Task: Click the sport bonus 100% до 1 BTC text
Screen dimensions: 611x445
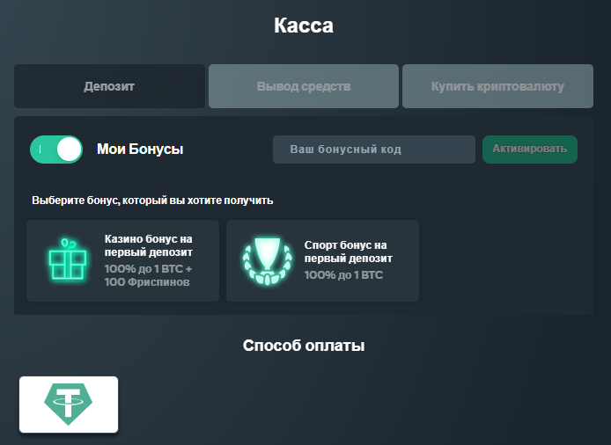Action: pyautogui.click(x=343, y=275)
